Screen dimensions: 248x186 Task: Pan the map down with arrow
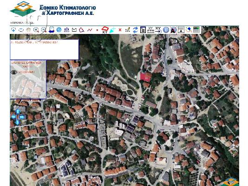[x=18, y=122]
